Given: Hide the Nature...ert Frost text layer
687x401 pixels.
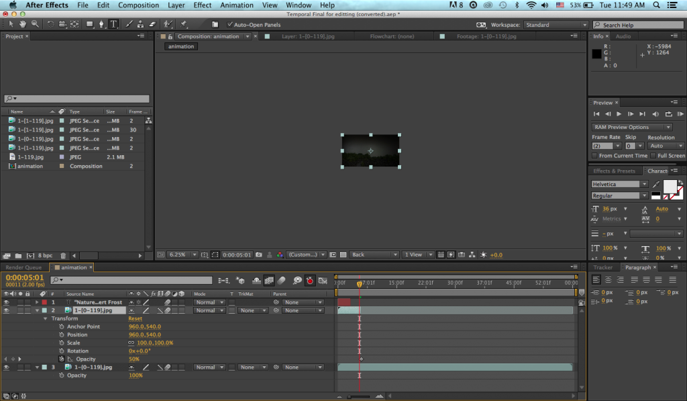Looking at the screenshot, I should pyautogui.click(x=5, y=302).
